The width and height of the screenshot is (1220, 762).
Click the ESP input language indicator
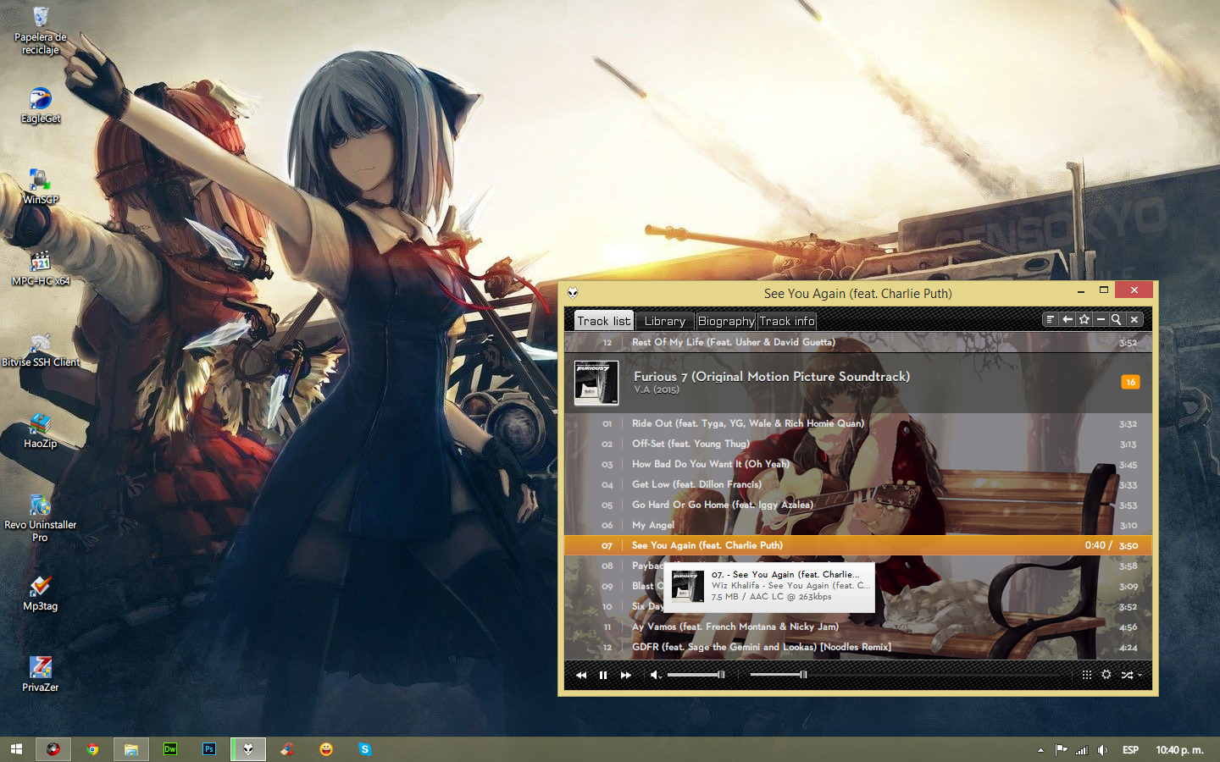[x=1130, y=750]
